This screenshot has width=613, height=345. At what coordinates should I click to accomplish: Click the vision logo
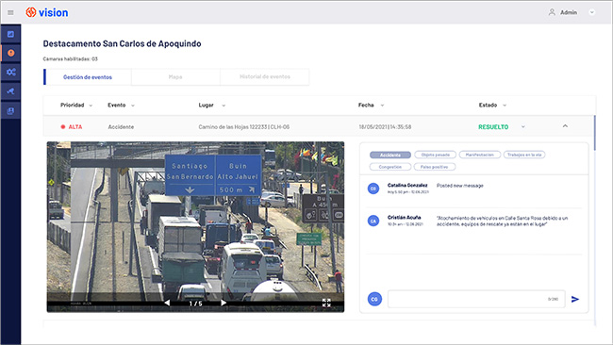tap(47, 12)
